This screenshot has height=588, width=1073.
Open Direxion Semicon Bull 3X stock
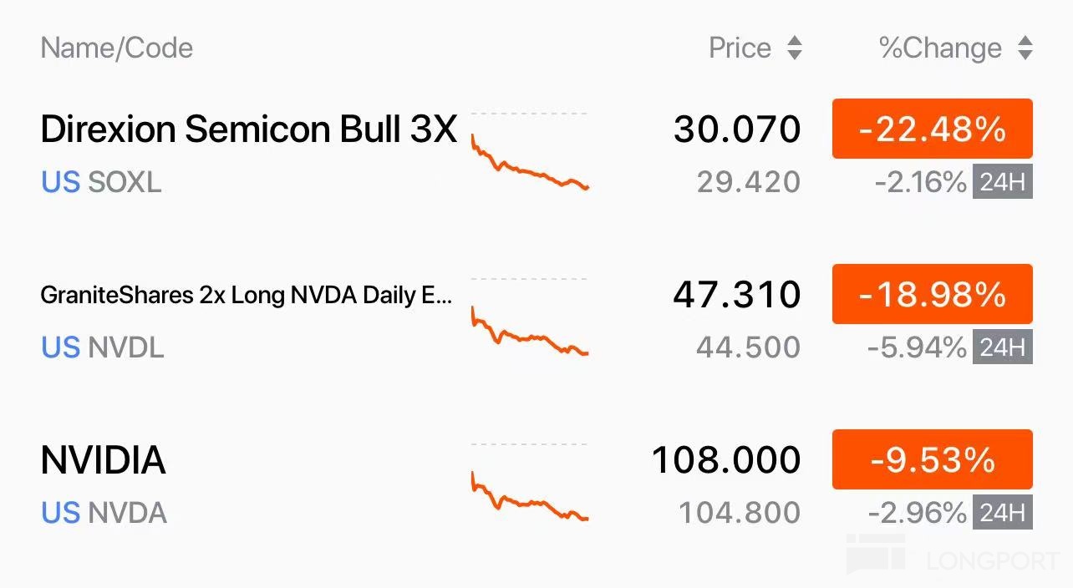click(x=248, y=129)
